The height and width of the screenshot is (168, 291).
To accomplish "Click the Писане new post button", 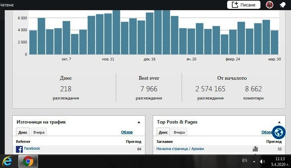I will pos(243,5).
